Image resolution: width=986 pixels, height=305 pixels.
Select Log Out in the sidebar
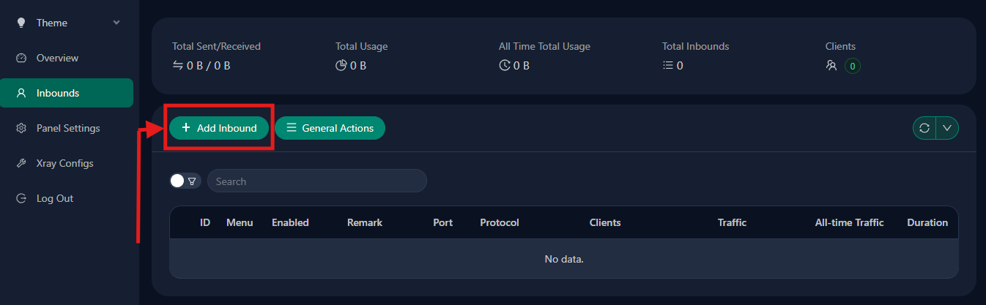click(55, 198)
